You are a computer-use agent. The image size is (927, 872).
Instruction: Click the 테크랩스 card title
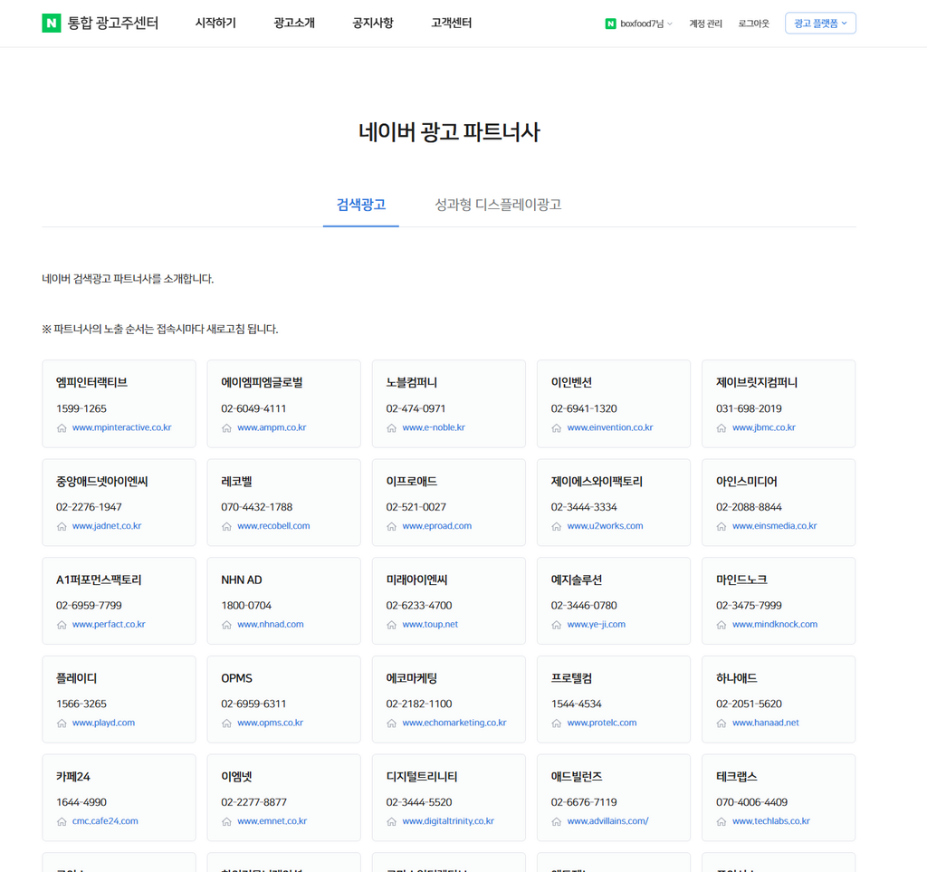tap(737, 777)
